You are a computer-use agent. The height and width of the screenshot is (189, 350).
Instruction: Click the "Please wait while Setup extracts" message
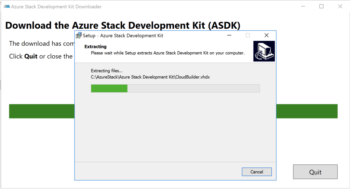(167, 53)
